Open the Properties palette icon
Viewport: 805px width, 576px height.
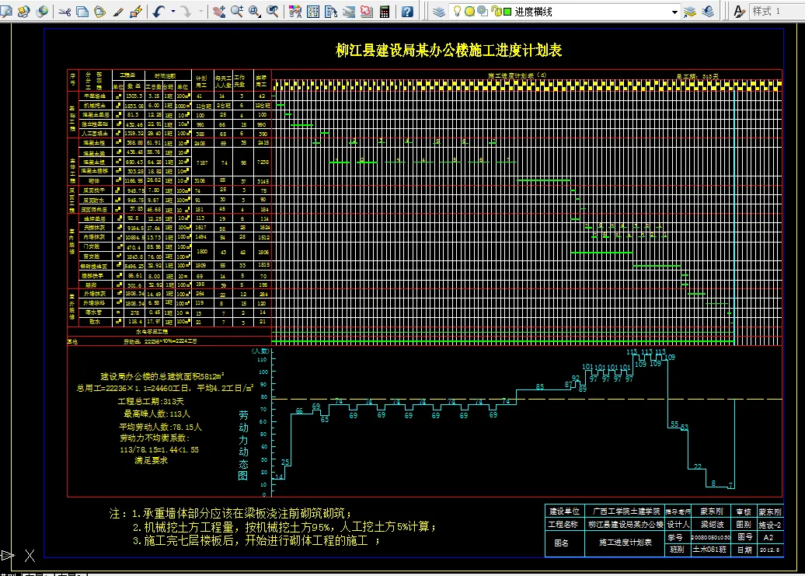pos(295,12)
